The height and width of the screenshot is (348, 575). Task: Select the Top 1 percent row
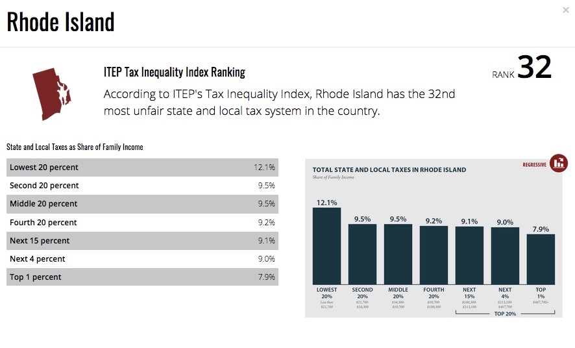[142, 277]
